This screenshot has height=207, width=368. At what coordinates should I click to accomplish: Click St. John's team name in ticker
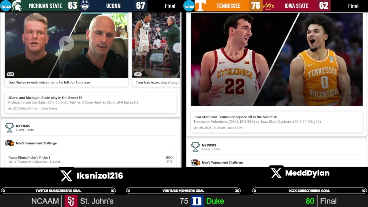coord(97,201)
